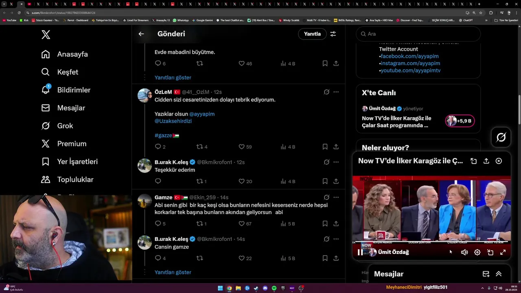Viewport: 521px width, 293px height.
Task: Open Premium from the sidebar
Action: point(63,144)
